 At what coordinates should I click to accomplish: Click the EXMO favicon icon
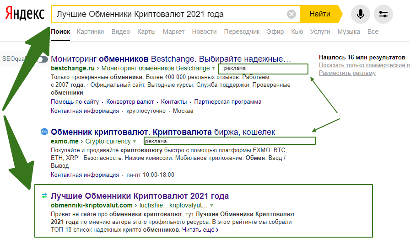(x=44, y=132)
